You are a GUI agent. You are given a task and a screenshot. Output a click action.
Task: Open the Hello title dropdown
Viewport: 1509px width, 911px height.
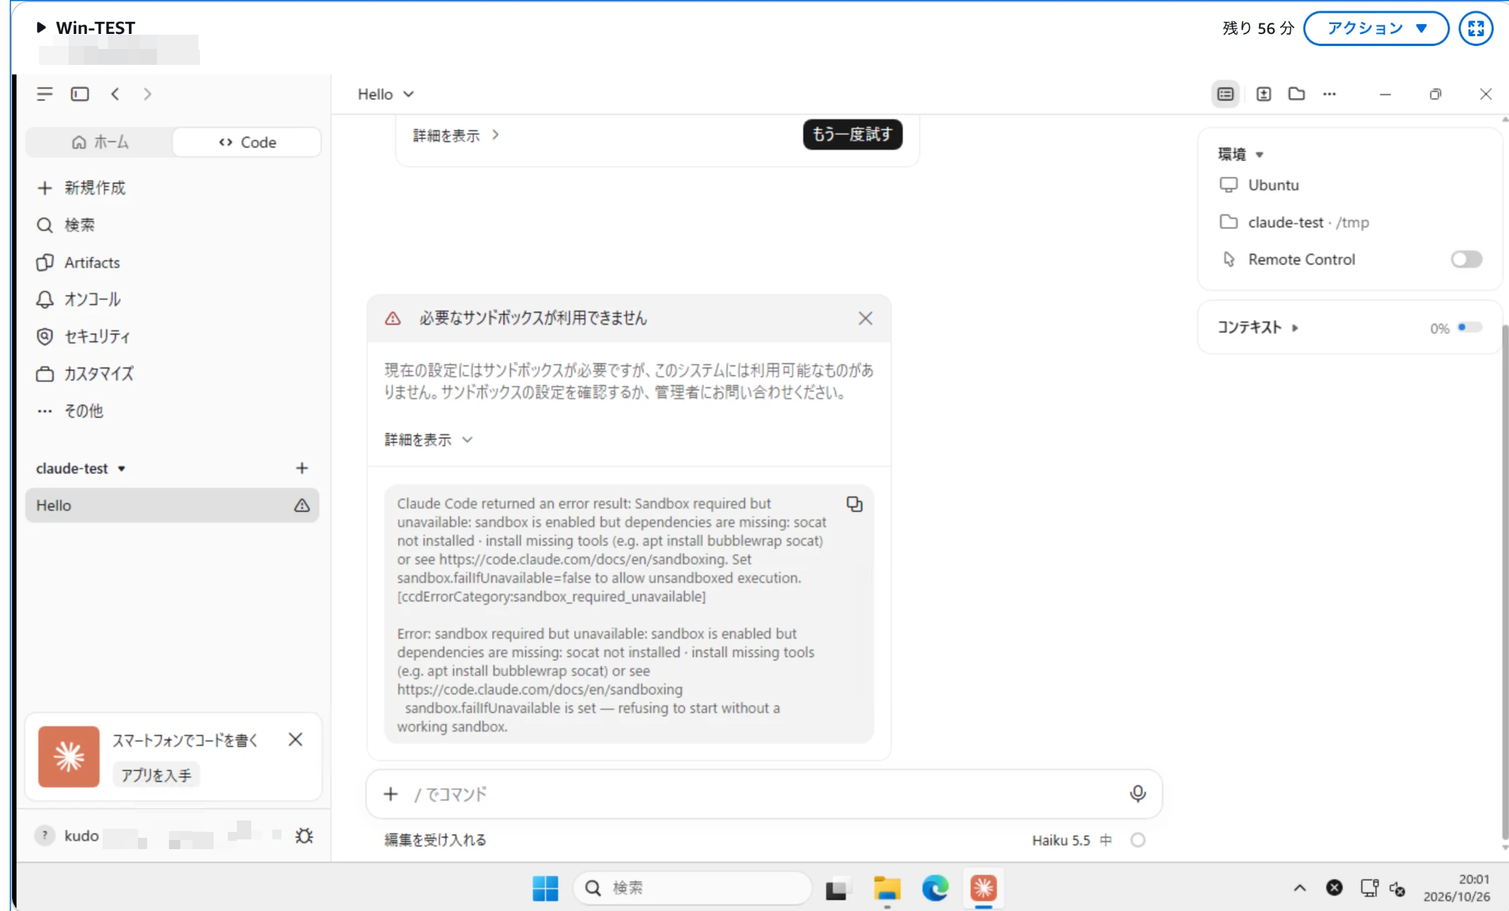pos(386,94)
